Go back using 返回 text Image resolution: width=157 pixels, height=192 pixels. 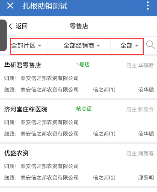click(x=22, y=26)
